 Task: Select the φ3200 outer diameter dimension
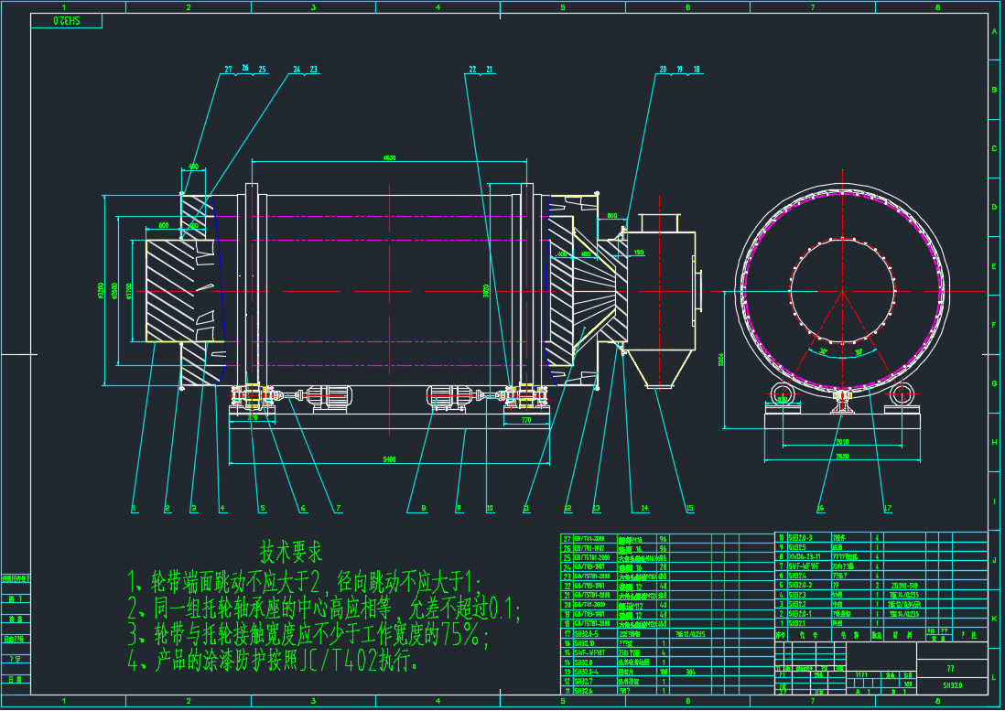101,291
